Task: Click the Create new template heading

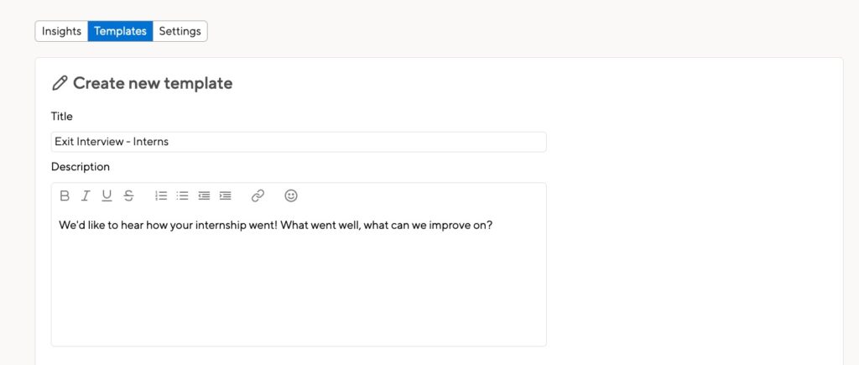Action: tap(153, 83)
